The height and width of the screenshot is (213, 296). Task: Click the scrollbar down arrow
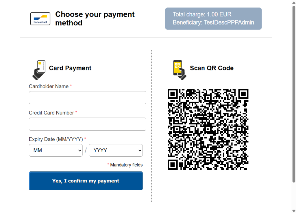(294, 210)
